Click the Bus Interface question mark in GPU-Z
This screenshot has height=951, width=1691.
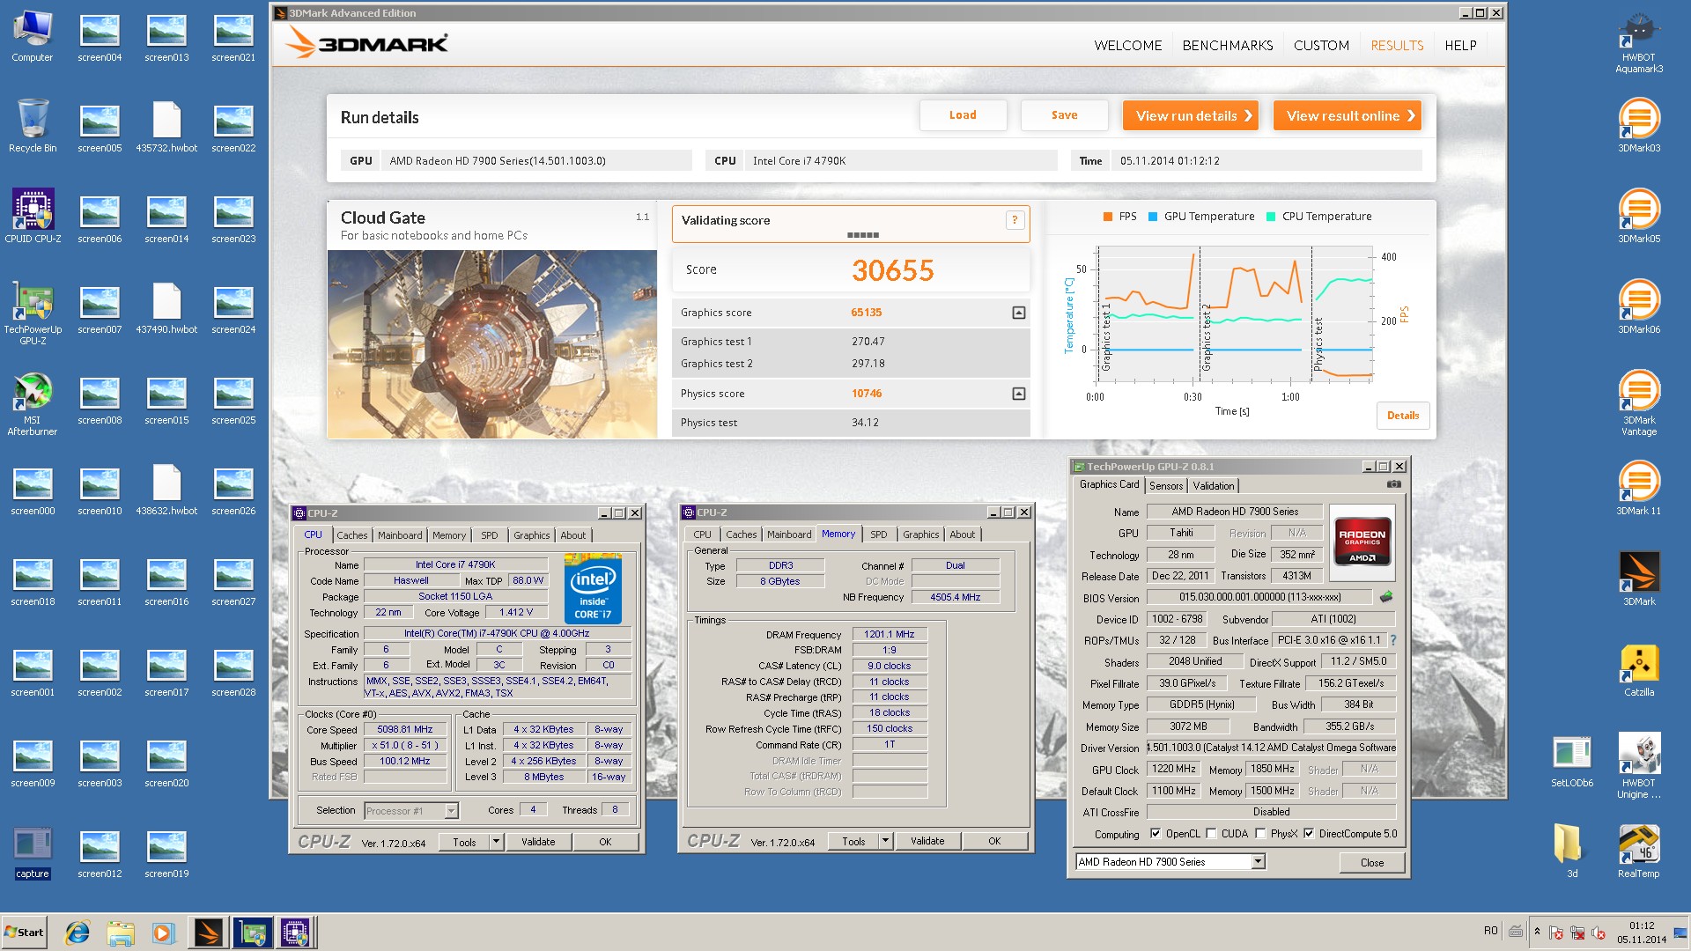click(1393, 640)
